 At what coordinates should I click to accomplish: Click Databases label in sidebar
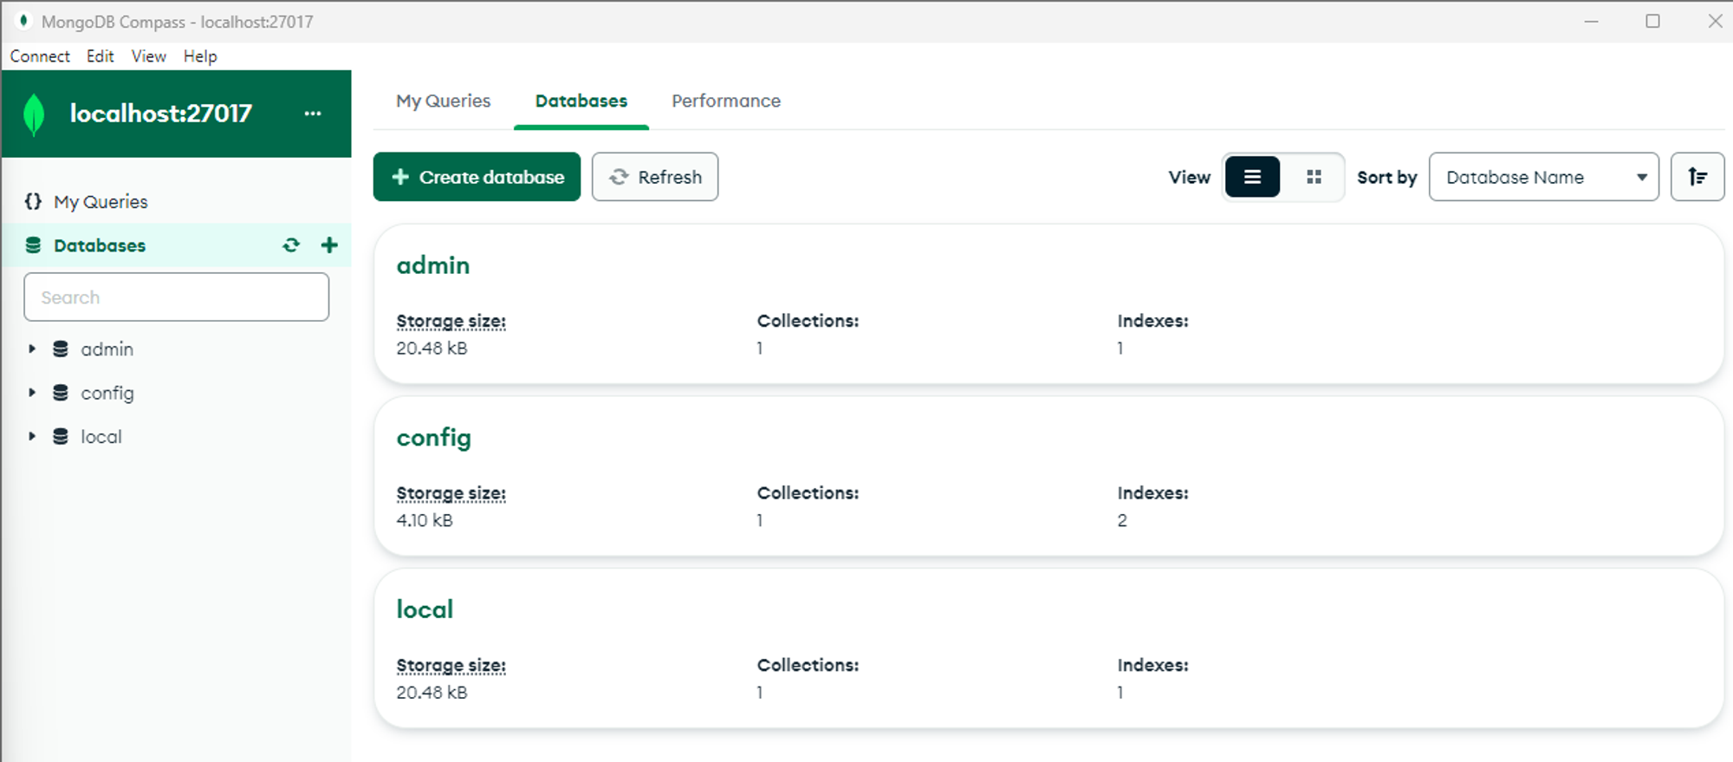coord(100,245)
